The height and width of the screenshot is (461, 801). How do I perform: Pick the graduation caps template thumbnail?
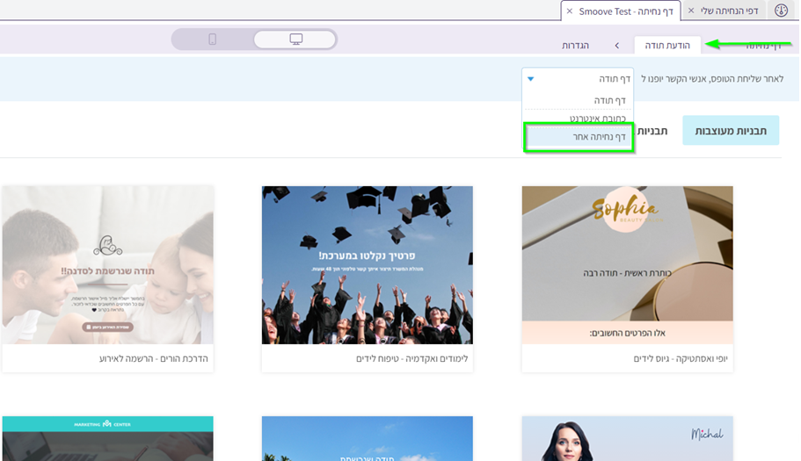click(367, 264)
